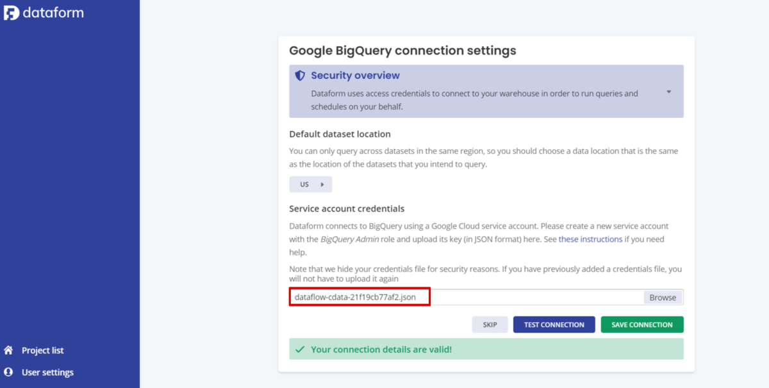Viewport: 769px width, 388px height.
Task: Run TEST CONNECTION
Action: pos(554,325)
